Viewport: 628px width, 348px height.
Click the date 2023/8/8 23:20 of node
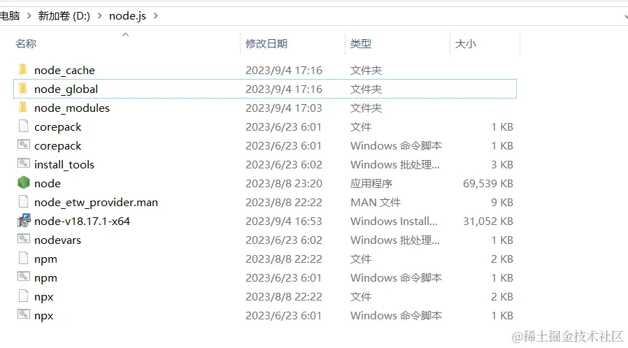pos(283,184)
